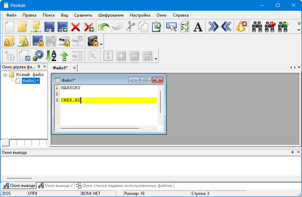Paste with the clipboard icon
The height and width of the screenshot is (197, 302).
click(x=156, y=27)
